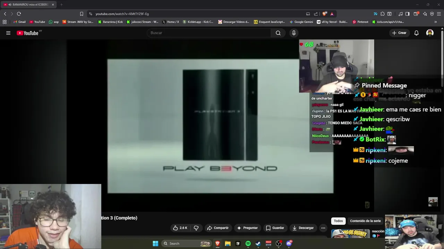Open Voicemeeter from the taskbar
This screenshot has width=444, height=249.
tap(268, 243)
